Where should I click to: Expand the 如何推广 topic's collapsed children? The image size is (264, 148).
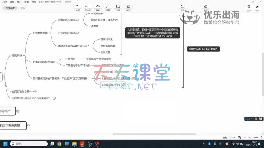(x=18, y=111)
